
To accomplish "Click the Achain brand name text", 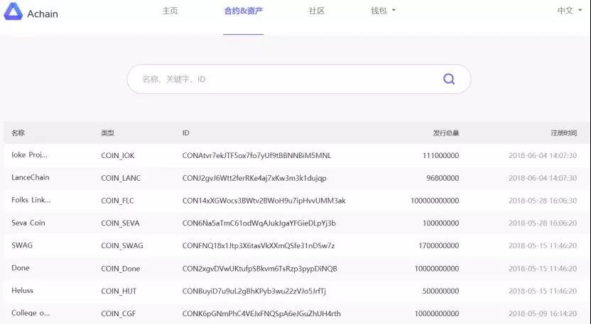I will point(43,14).
